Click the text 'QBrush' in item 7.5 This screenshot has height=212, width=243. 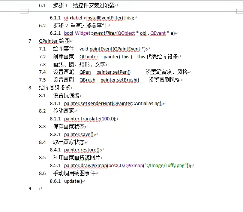87,80
